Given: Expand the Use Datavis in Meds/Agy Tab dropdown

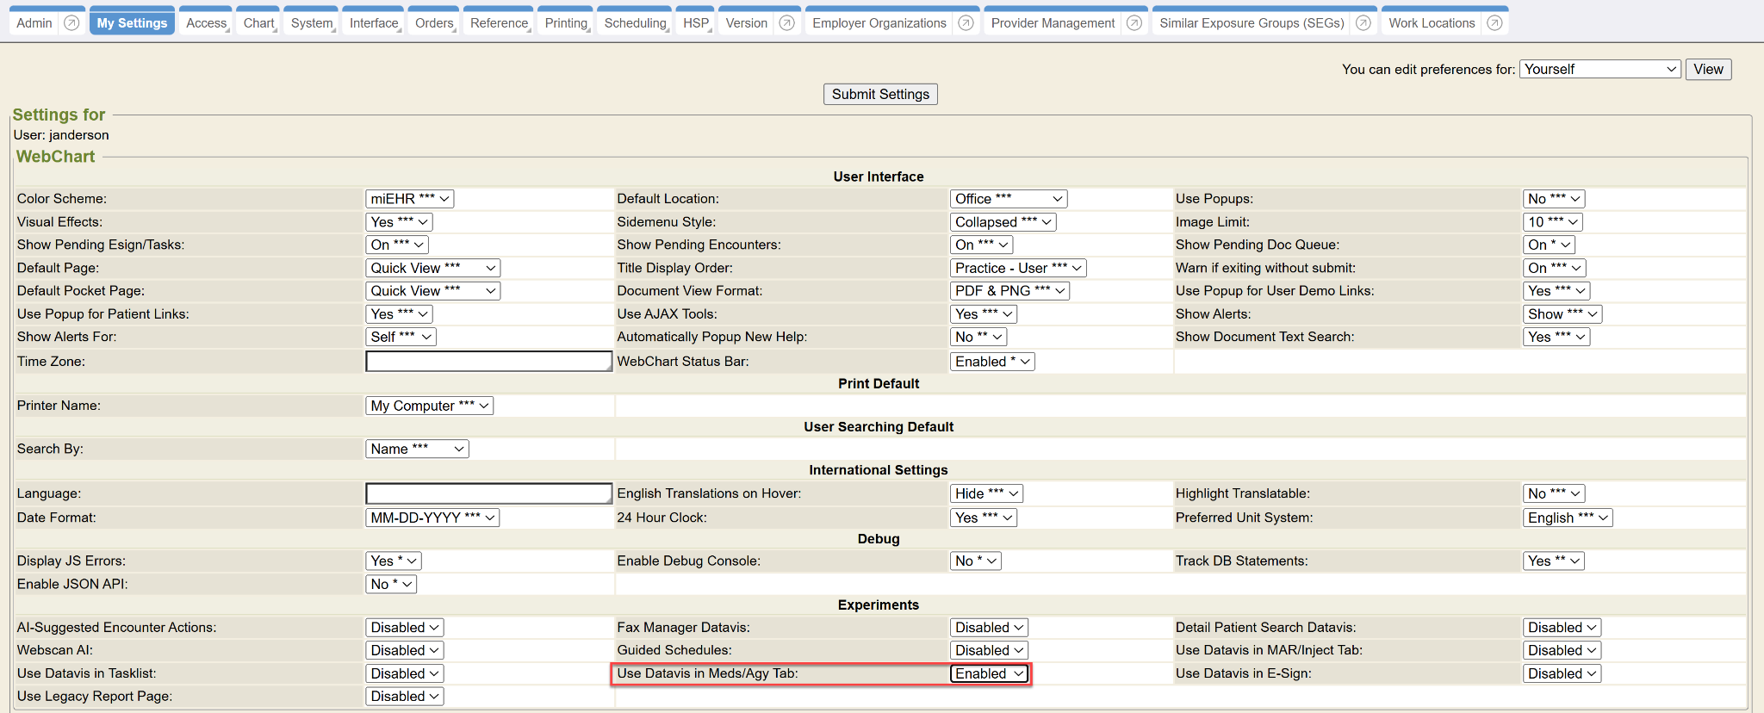Looking at the screenshot, I should [990, 673].
